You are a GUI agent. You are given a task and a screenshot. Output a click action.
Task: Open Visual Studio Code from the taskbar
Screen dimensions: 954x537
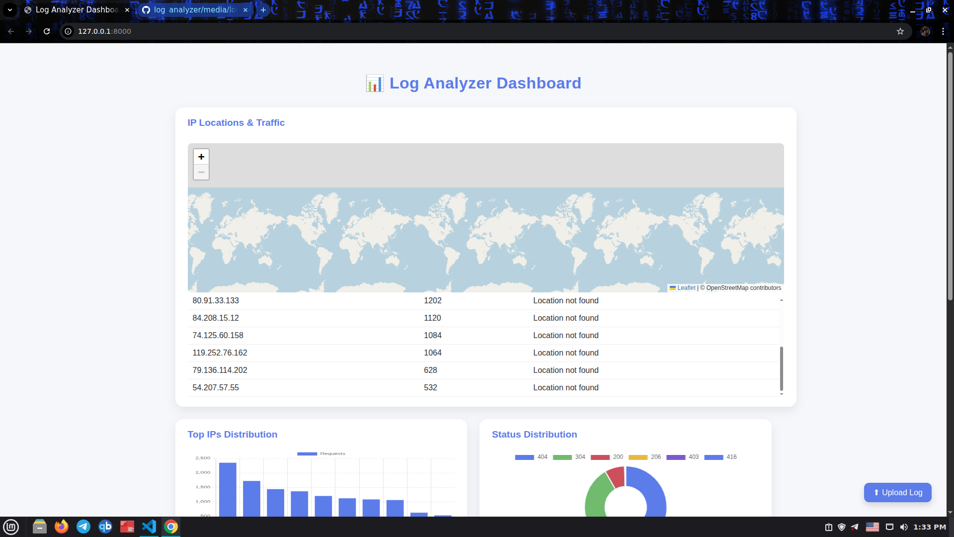click(x=149, y=527)
